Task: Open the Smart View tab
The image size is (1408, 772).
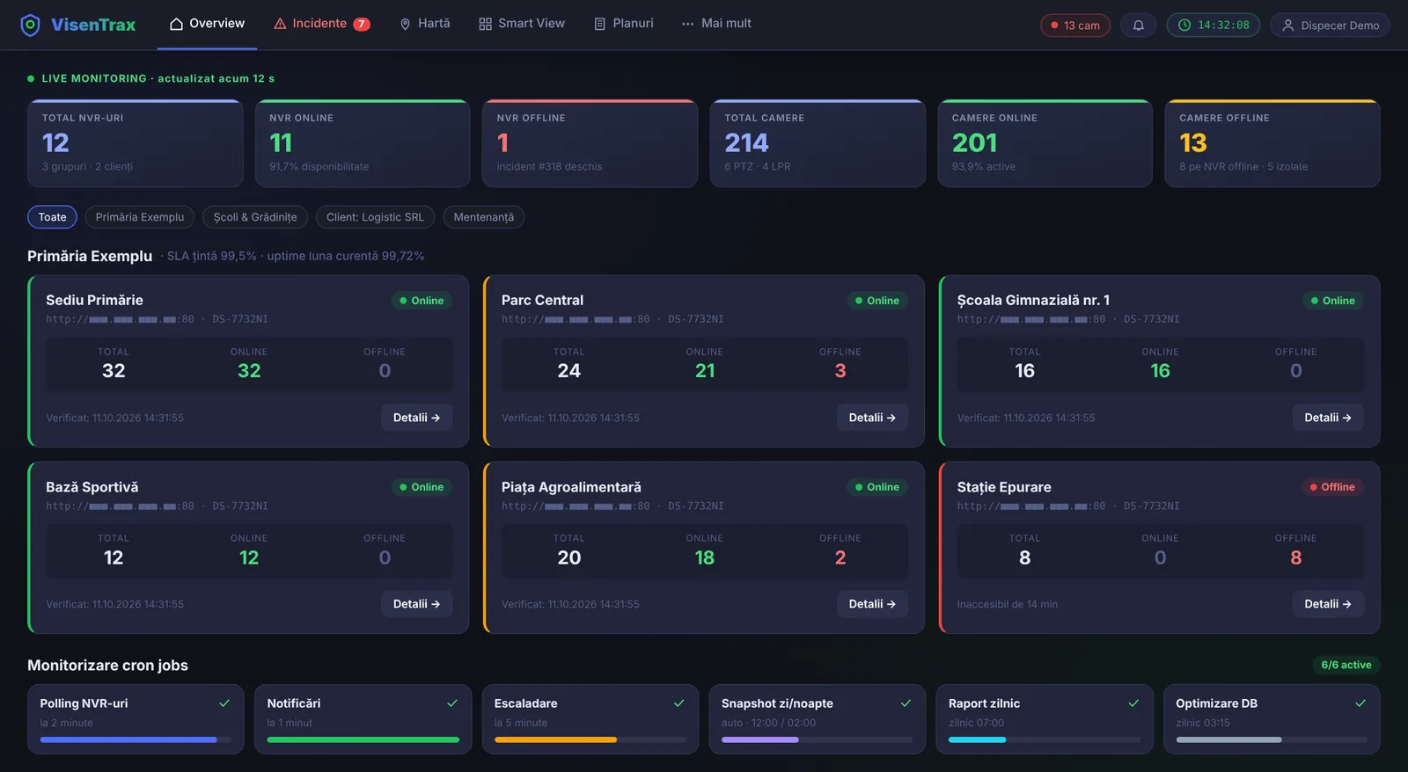Action: (x=522, y=24)
